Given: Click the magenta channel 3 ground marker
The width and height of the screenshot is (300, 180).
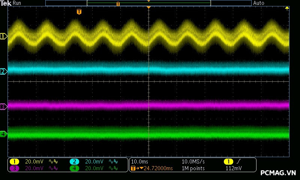Looking at the screenshot, I should coord(3,107).
